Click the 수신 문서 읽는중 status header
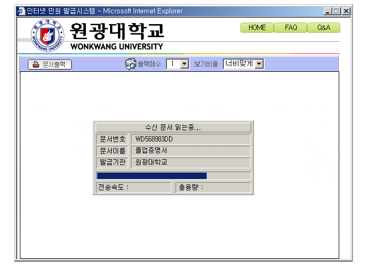Viewport: 365px width, 268px height. point(173,128)
